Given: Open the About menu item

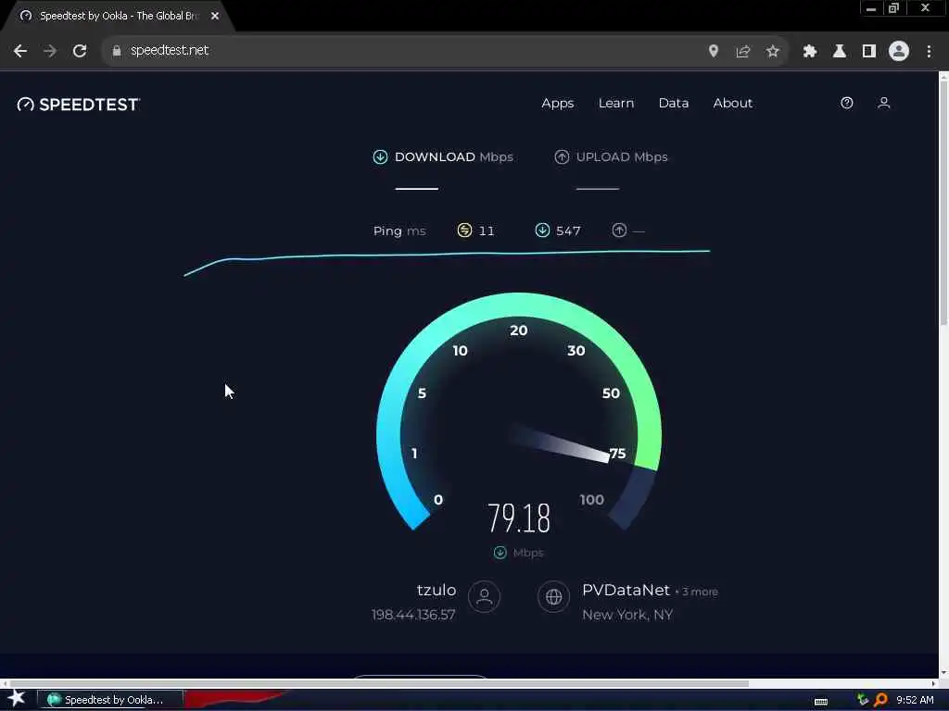Looking at the screenshot, I should pos(732,104).
